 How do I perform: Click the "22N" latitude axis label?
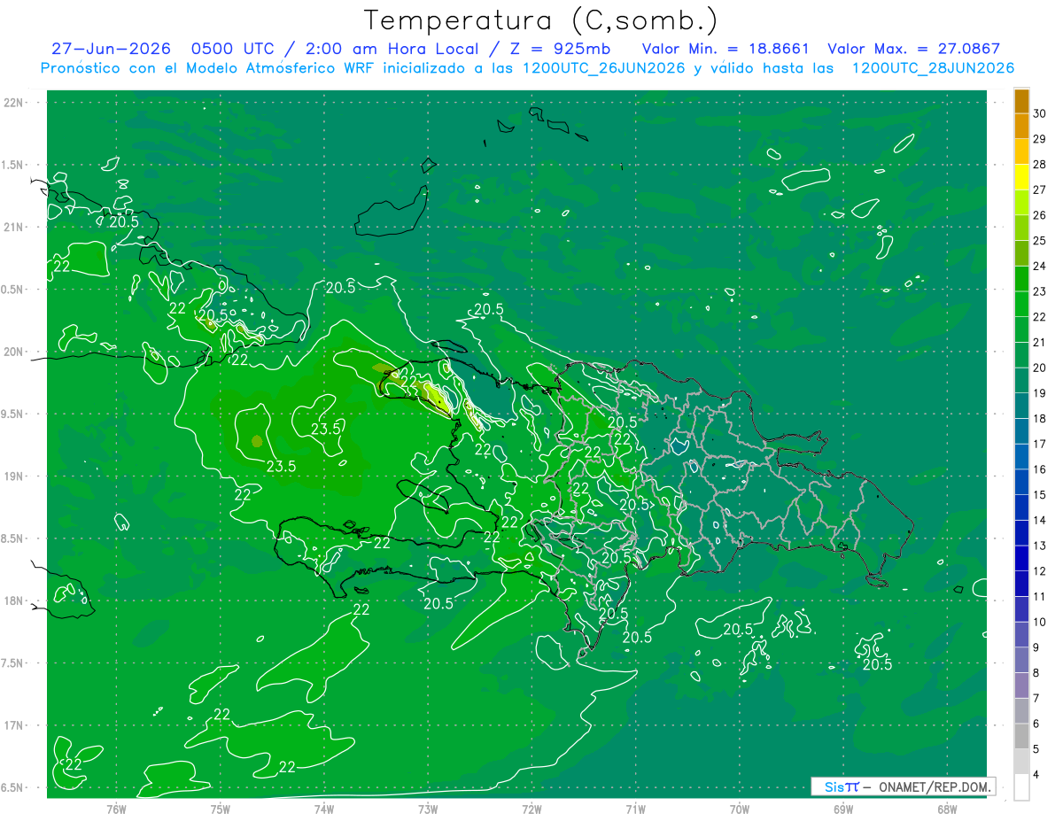14,102
